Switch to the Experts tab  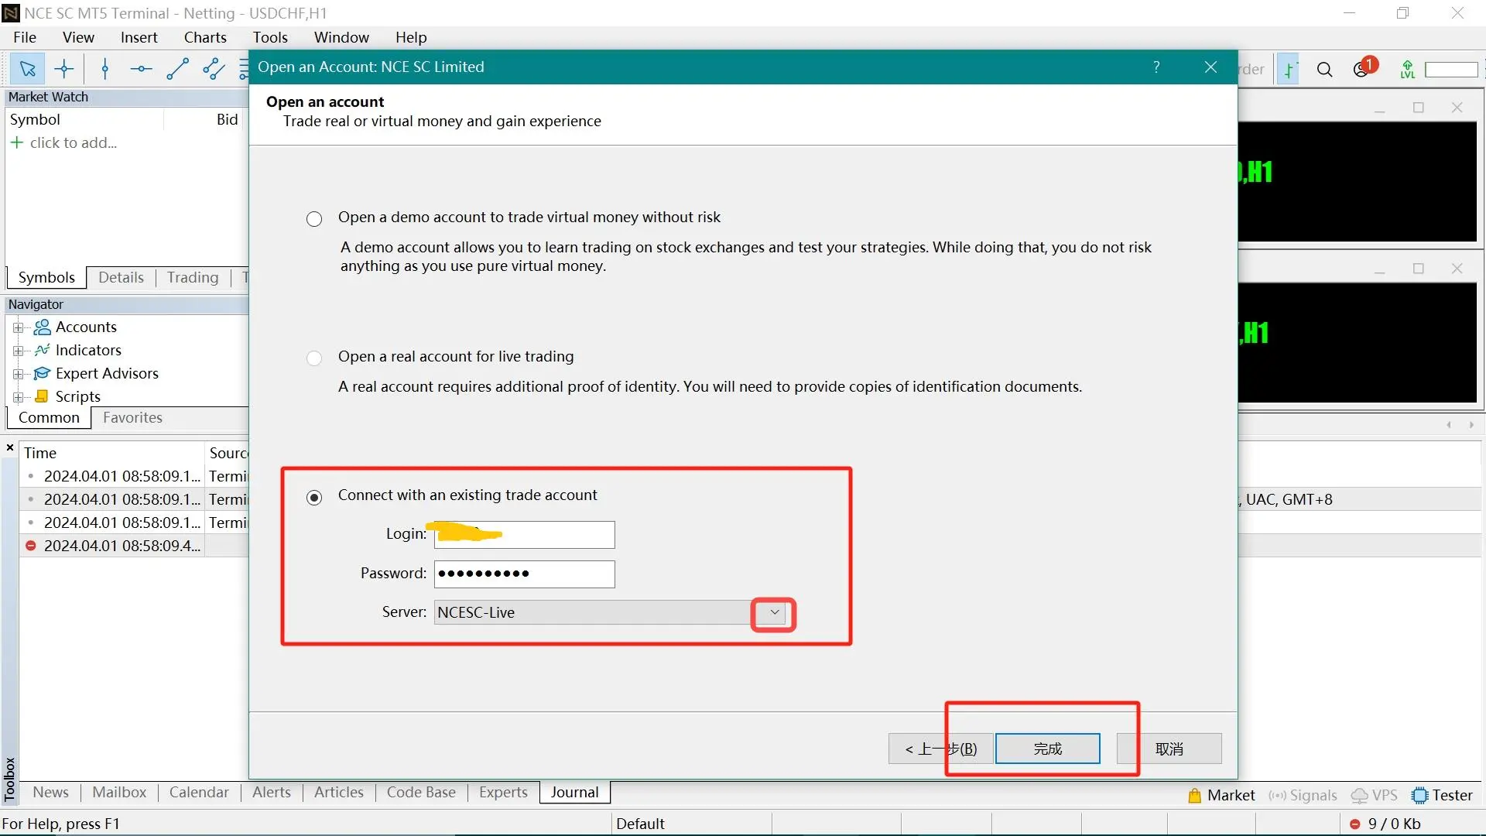tap(503, 793)
